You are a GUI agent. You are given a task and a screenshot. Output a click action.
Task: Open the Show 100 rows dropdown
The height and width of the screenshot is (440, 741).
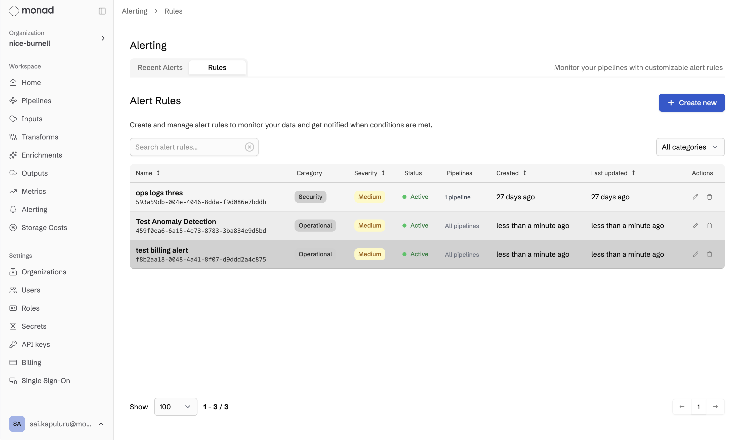[175, 407]
